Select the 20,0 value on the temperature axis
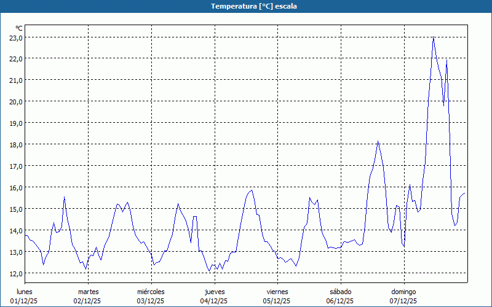The width and height of the screenshot is (492, 307). click(16, 101)
